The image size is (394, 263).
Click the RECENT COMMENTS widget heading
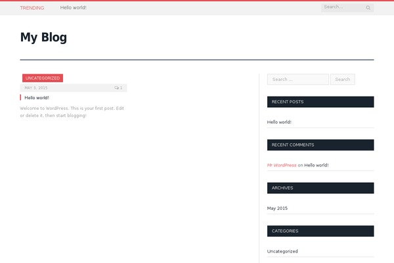(320, 145)
